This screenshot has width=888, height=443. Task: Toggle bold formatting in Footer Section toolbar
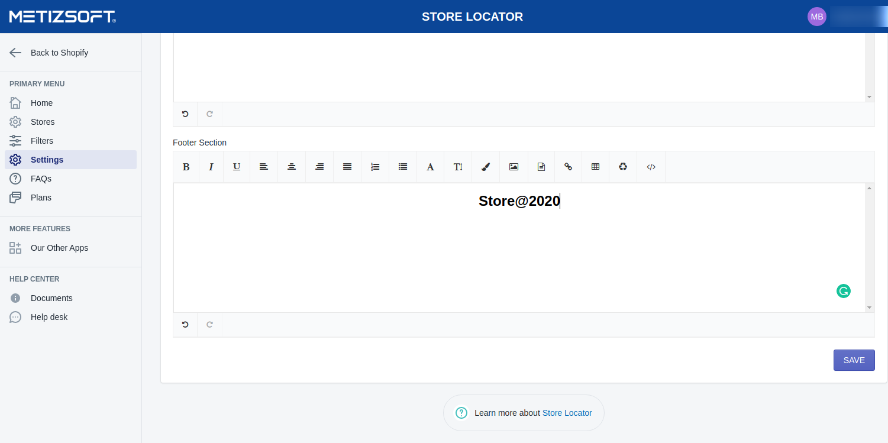(x=186, y=167)
